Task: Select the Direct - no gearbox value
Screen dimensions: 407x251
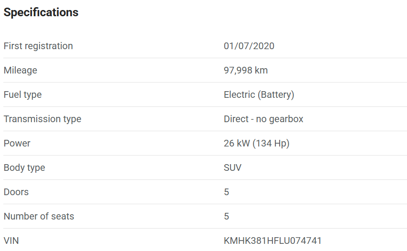Action: click(x=263, y=119)
